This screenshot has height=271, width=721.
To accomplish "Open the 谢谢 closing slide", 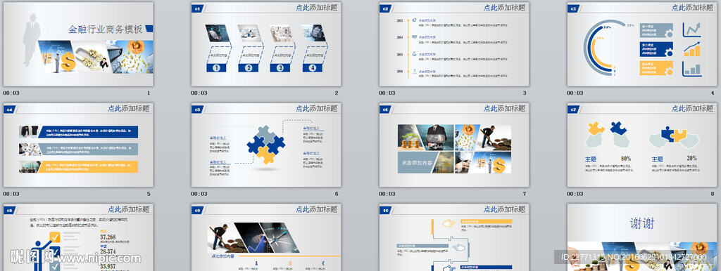I will (642, 237).
